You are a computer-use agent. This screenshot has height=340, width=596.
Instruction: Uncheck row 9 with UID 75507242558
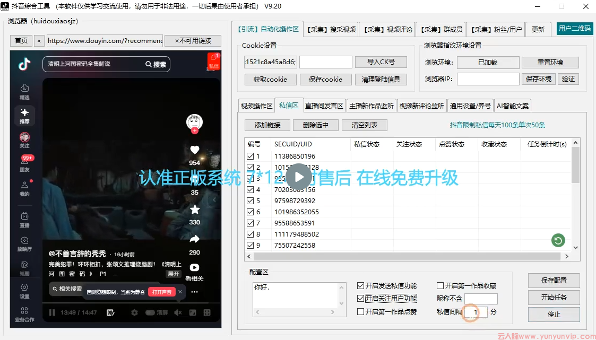tap(250, 246)
